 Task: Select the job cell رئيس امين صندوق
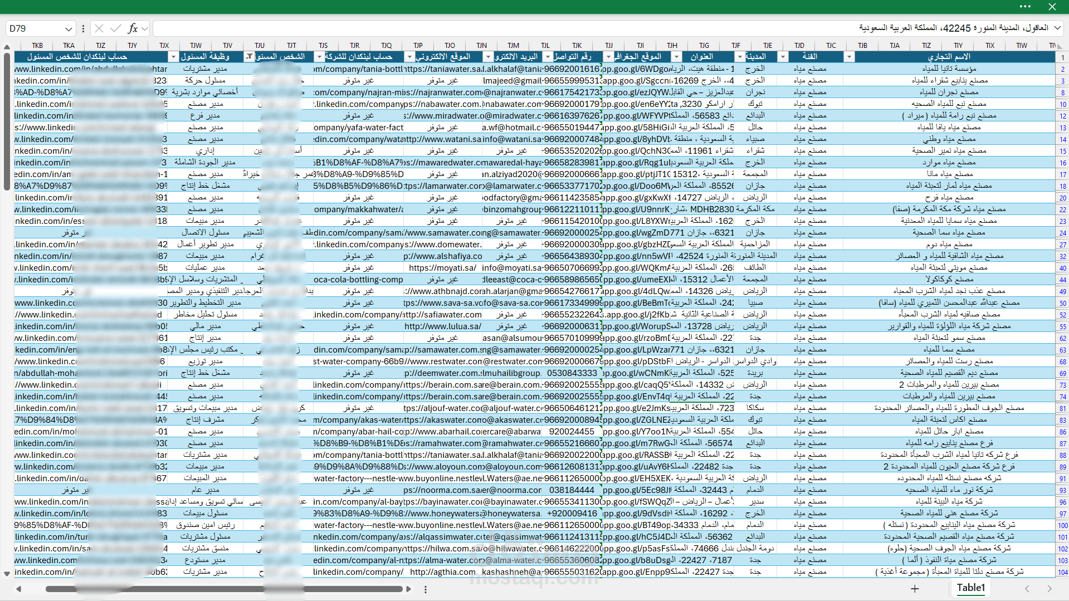point(205,525)
